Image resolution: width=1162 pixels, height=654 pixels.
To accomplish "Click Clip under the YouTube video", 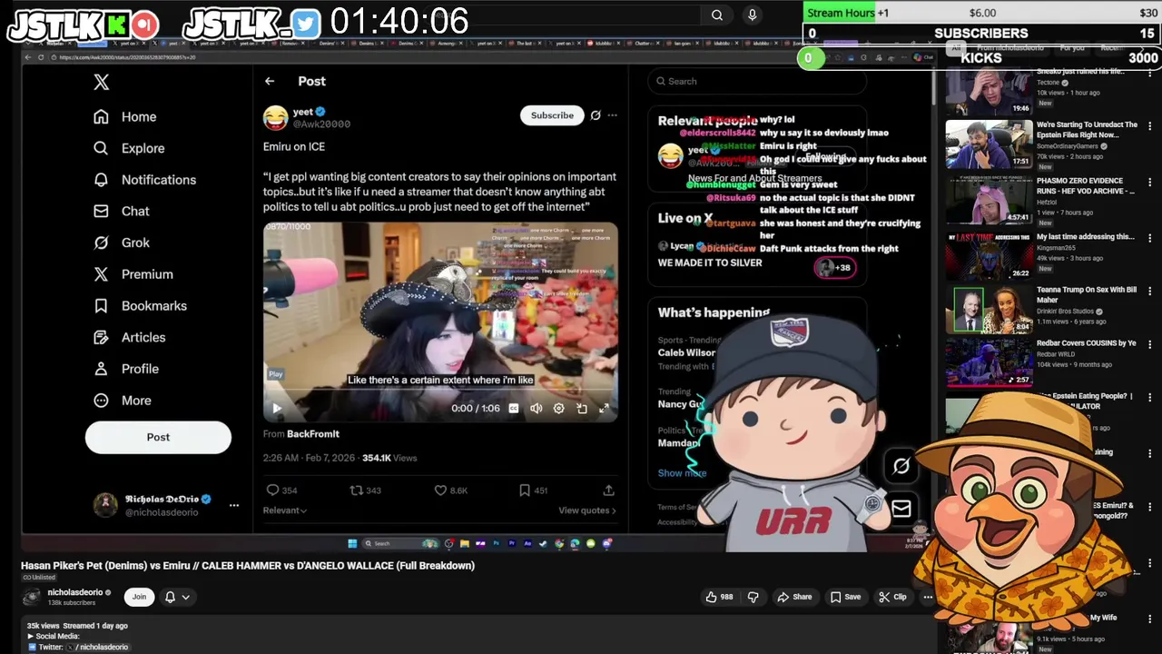I will tap(893, 597).
